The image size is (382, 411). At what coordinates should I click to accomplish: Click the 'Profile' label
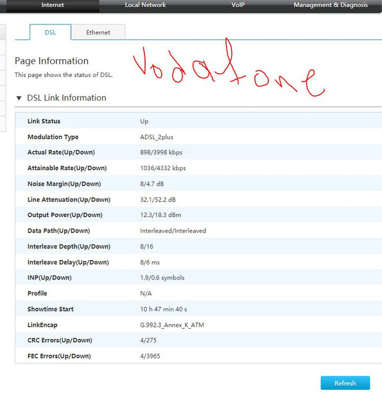click(x=37, y=293)
